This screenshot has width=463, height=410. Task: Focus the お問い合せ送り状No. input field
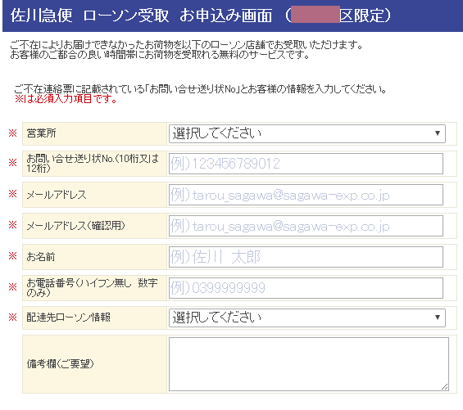(x=306, y=164)
